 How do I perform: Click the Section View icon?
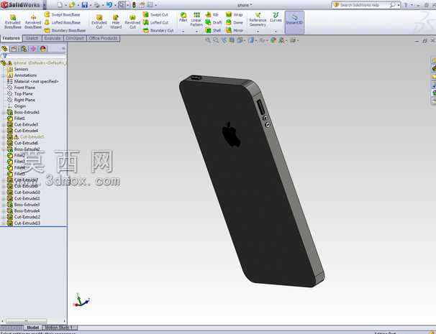(x=232, y=40)
